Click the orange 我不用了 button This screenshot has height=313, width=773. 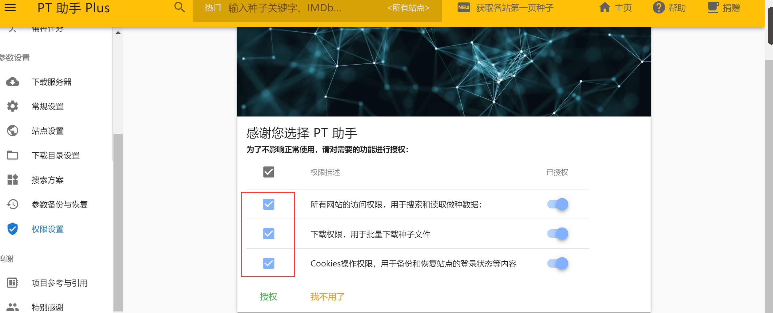click(328, 297)
